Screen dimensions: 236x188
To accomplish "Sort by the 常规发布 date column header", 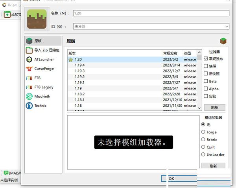I will click(172, 53).
